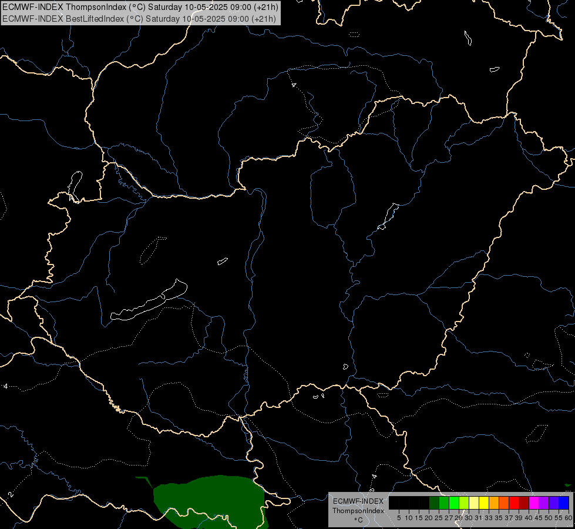Pick the pure yellow 31–33 legend swatch
The image size is (575, 529).
(x=484, y=503)
